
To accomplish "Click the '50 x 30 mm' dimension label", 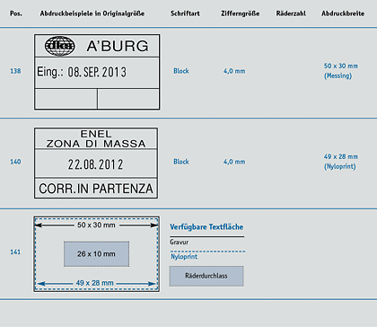I will click(96, 225).
